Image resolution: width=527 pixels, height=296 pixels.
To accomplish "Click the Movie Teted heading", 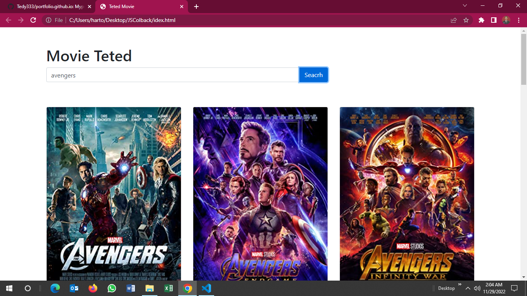I will (89, 56).
